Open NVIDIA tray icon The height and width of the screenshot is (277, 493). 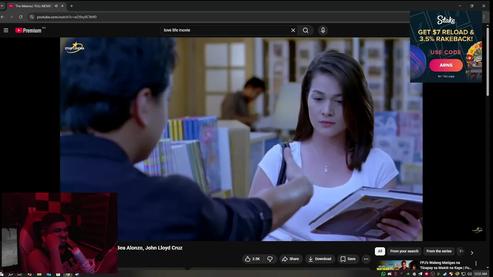(x=408, y=274)
